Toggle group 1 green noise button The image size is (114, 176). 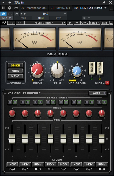[15, 102]
